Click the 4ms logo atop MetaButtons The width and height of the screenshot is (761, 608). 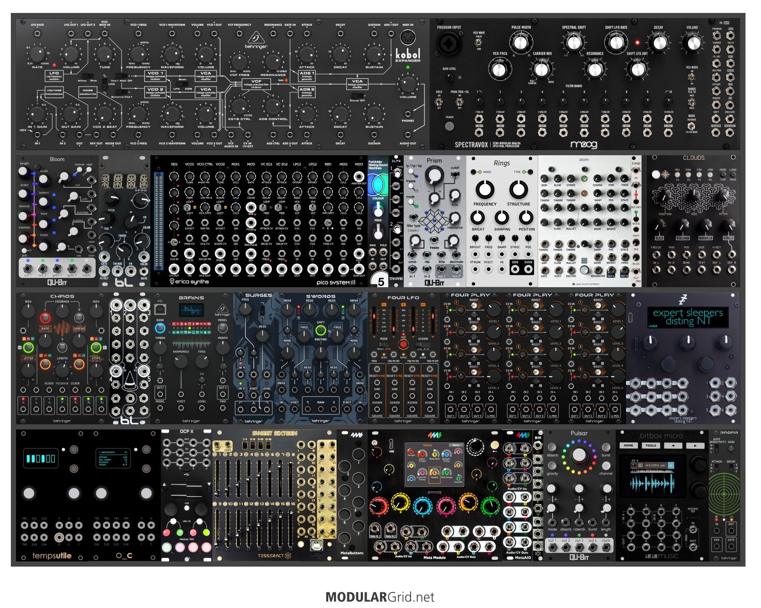(x=356, y=435)
